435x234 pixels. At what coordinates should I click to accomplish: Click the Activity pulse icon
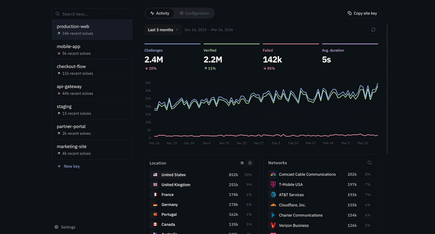click(152, 13)
